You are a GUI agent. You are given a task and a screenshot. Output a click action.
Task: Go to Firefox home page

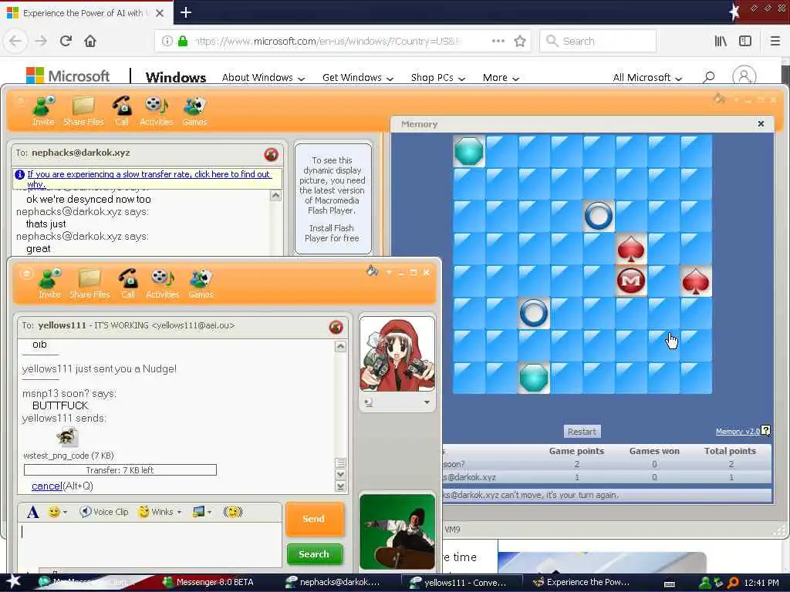pyautogui.click(x=90, y=41)
